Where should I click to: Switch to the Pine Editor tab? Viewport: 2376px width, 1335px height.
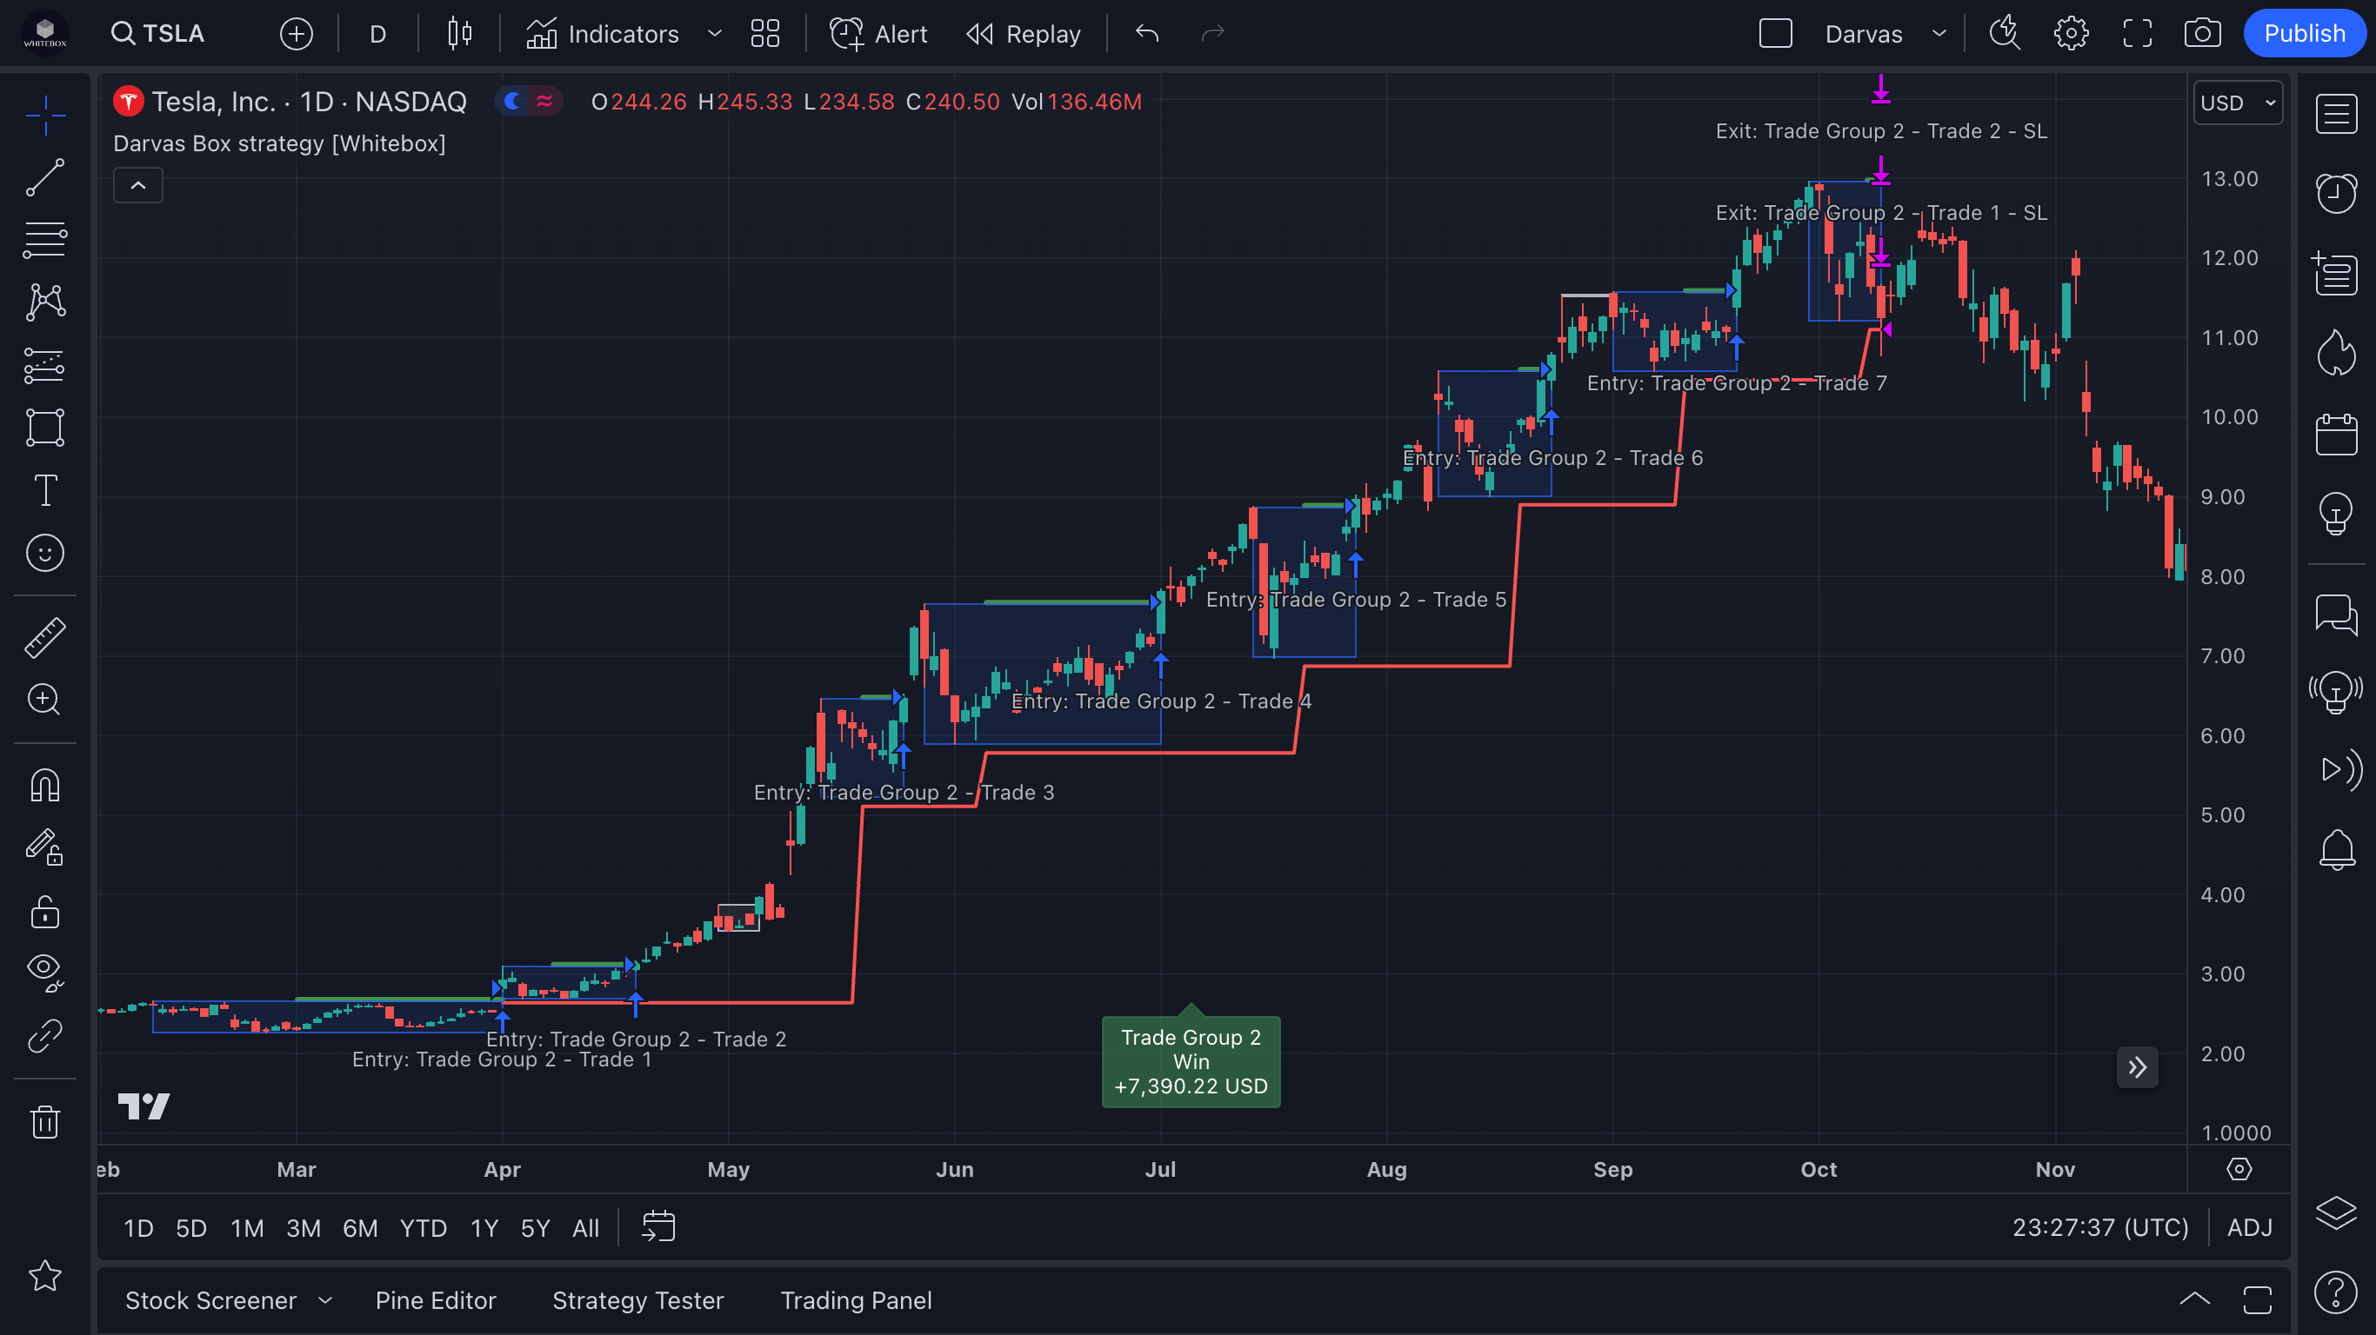coord(436,1300)
